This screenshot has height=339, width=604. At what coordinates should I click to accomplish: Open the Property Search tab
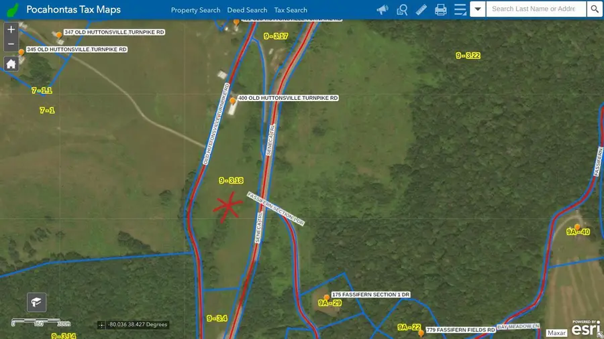tap(196, 10)
